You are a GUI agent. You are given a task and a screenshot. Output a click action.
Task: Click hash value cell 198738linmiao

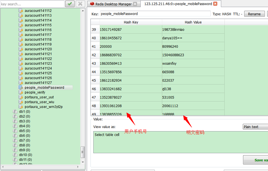coord(193,29)
